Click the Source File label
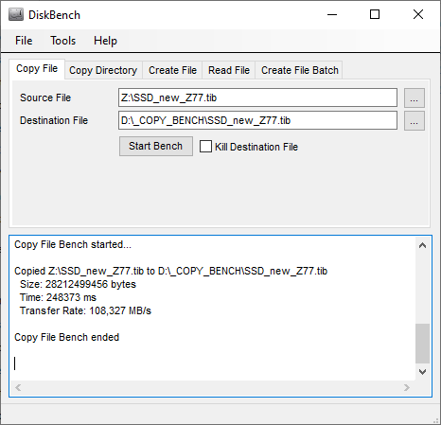Image resolution: width=441 pixels, height=425 pixels. 45,97
